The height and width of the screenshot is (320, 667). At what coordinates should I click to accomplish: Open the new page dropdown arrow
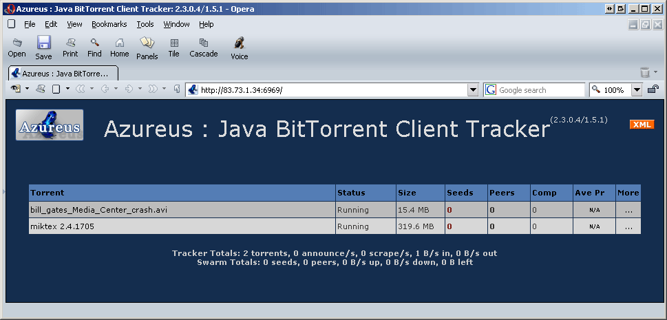pos(67,89)
